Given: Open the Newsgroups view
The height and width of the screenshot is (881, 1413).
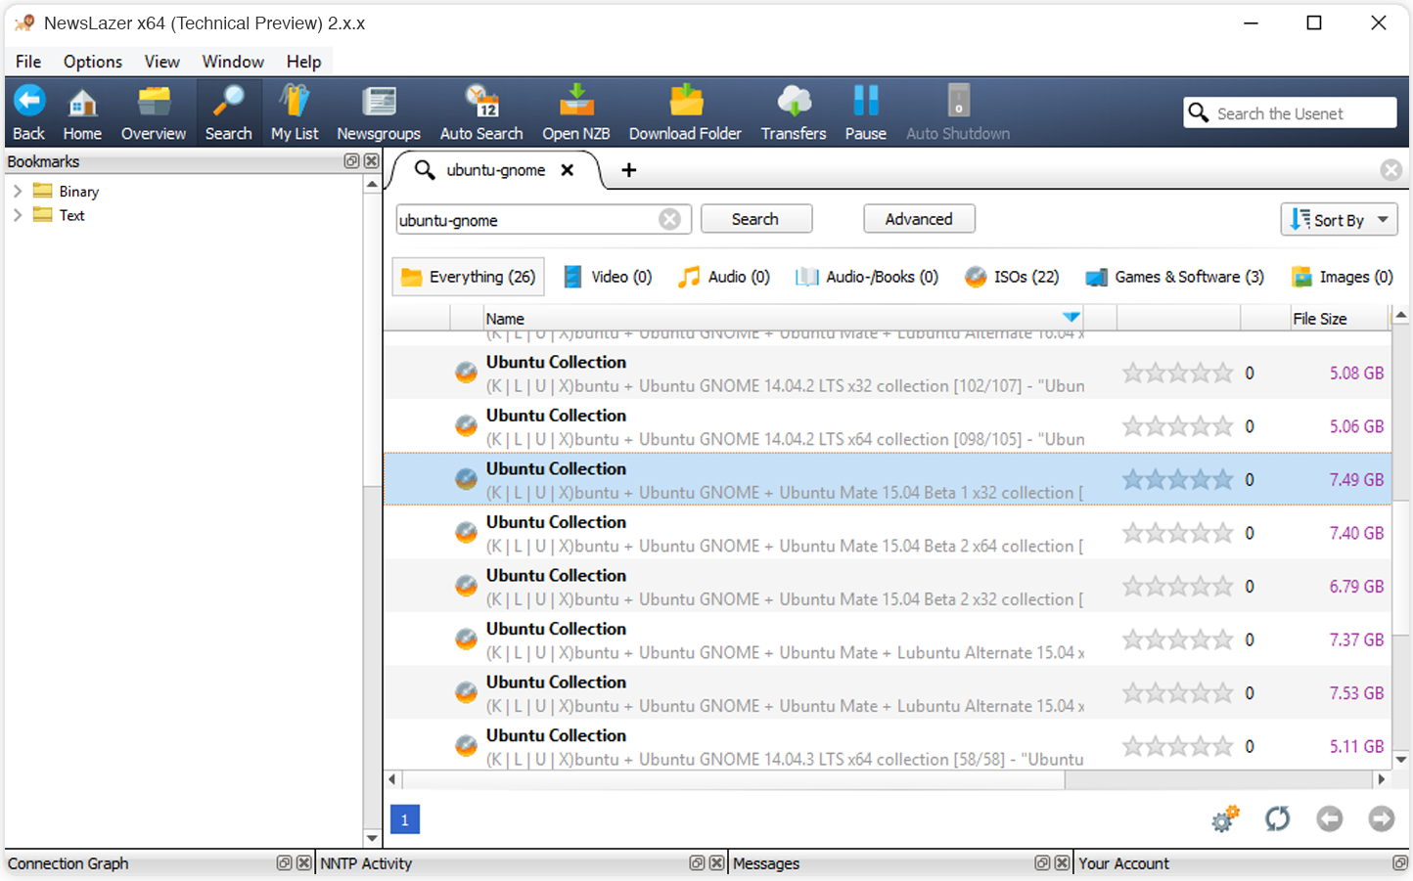Looking at the screenshot, I should tap(379, 102).
